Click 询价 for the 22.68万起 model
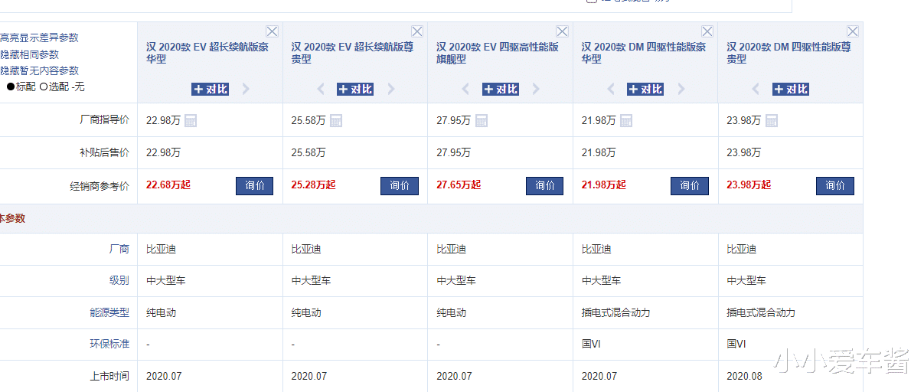The image size is (924, 392). coord(255,185)
